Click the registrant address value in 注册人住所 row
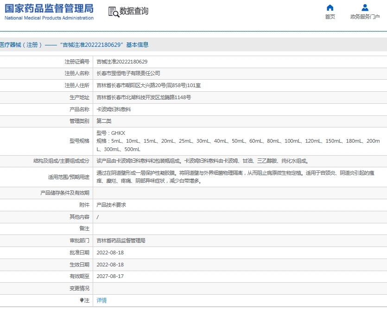Image resolution: width=387 pixels, height=310 pixels. 149,85
